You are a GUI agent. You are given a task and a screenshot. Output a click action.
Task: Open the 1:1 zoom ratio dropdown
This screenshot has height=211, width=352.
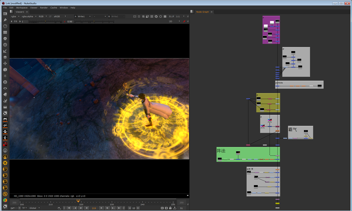point(180,16)
